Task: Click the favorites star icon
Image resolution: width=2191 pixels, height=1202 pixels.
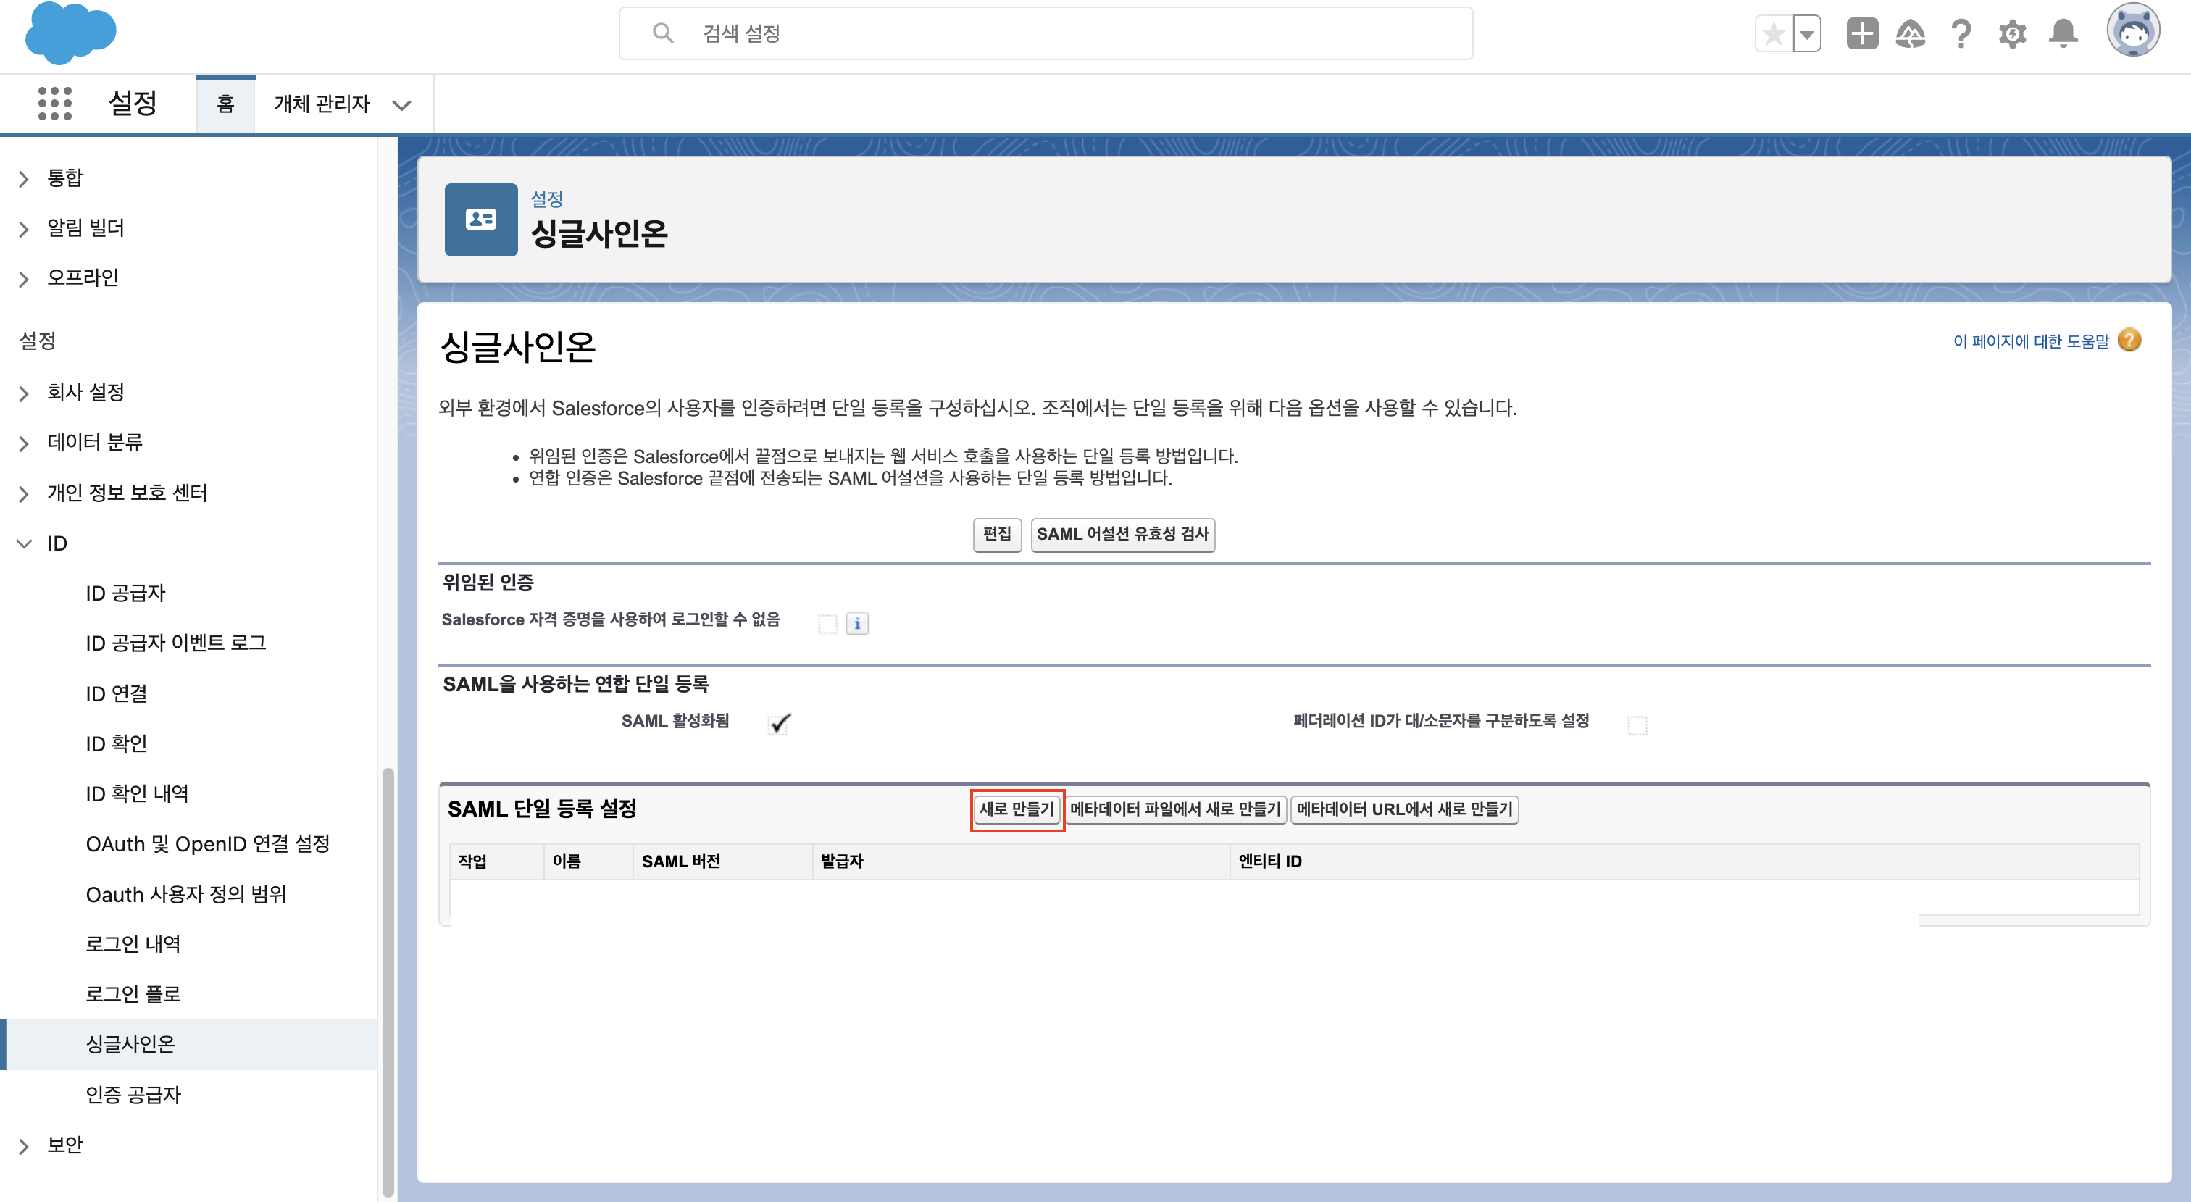Action: [1774, 34]
